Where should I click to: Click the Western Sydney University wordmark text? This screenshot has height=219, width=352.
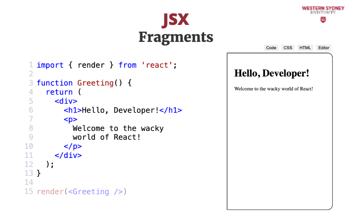(323, 9)
